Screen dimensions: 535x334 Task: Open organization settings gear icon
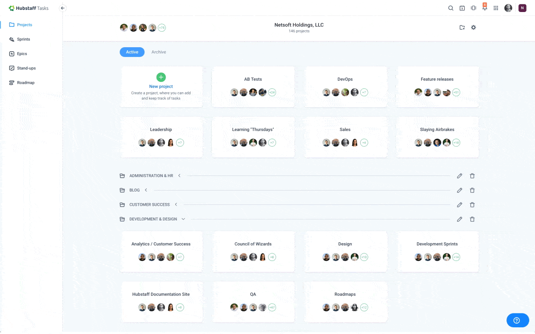tap(473, 28)
